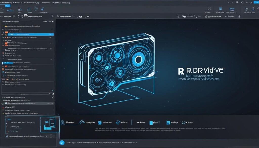Open the leftmost menu in the menu bar
This screenshot has width=259, height=148.
click(6, 3)
